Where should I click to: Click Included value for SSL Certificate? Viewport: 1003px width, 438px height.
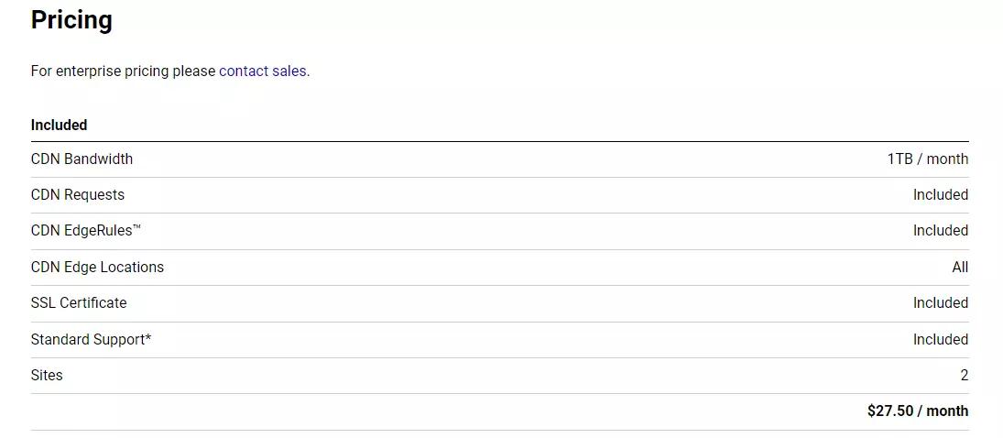pyautogui.click(x=941, y=303)
